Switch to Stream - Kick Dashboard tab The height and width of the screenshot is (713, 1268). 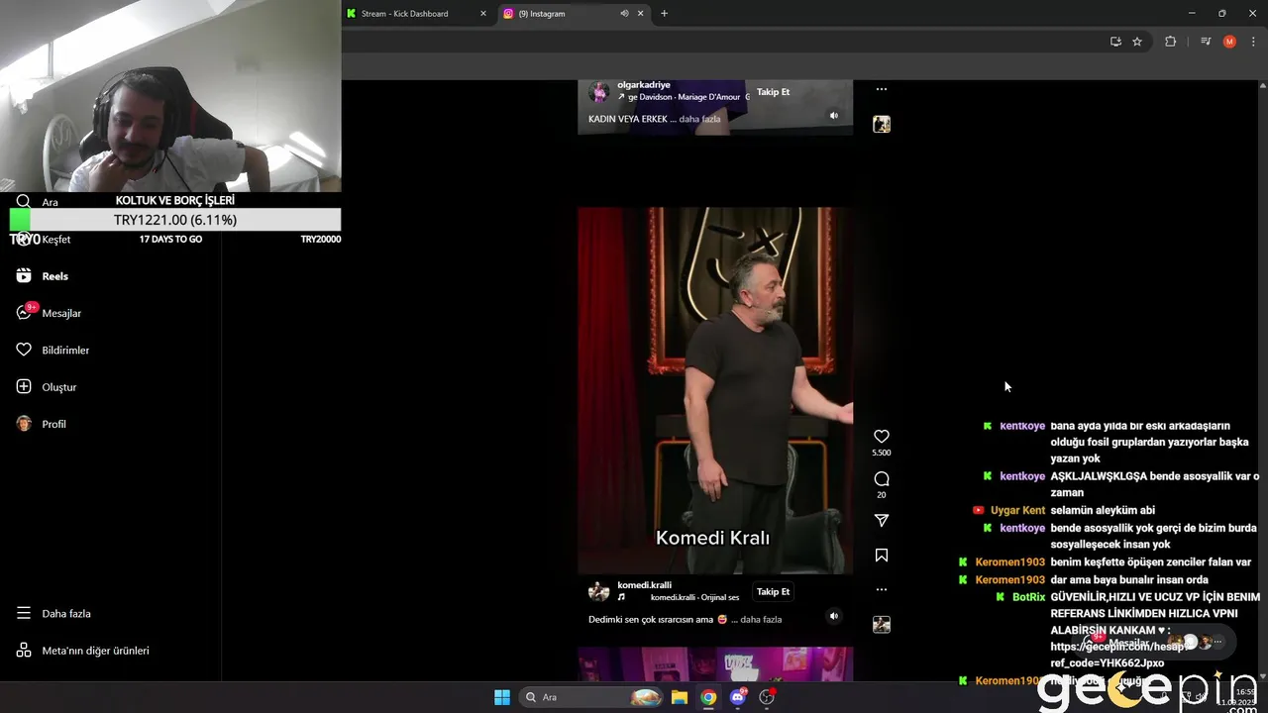click(417, 14)
